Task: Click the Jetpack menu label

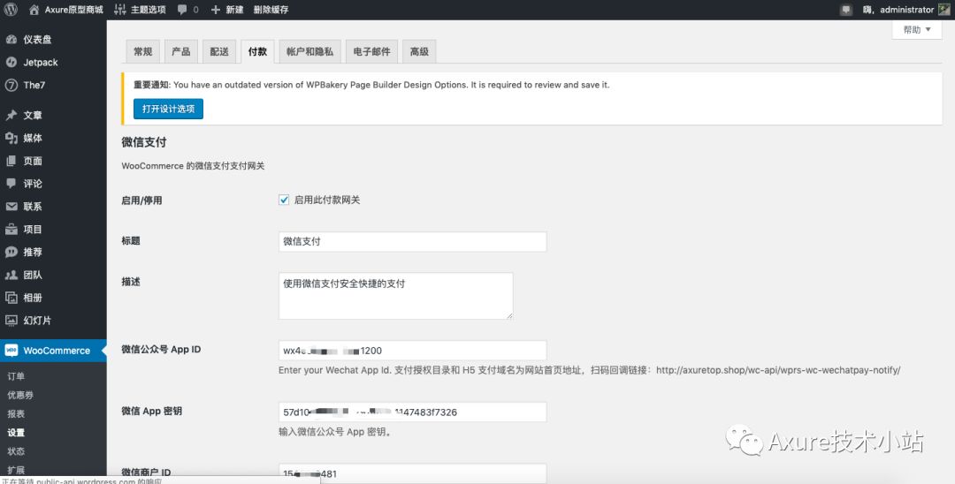Action: pos(41,62)
